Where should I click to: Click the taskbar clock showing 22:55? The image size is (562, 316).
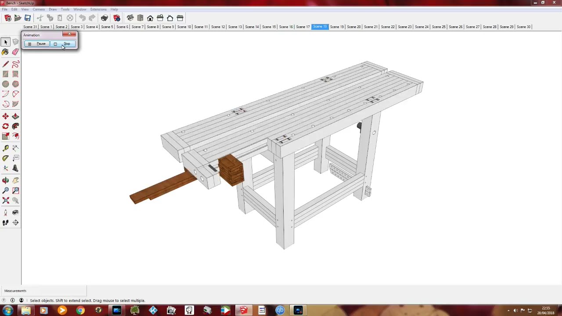pos(546,311)
